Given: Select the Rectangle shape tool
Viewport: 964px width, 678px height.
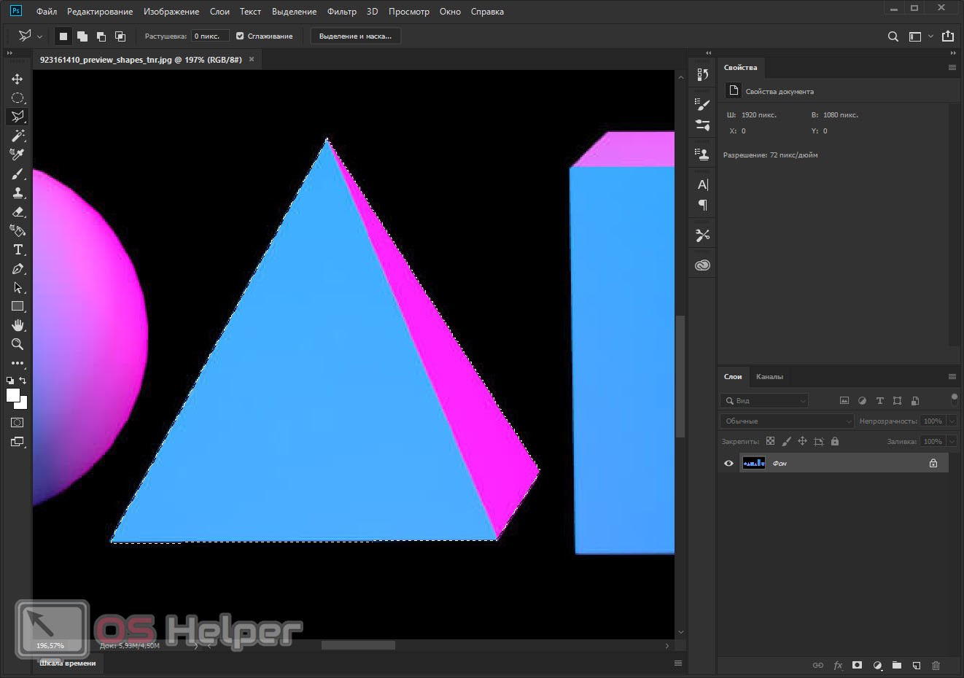Looking at the screenshot, I should coord(18,306).
